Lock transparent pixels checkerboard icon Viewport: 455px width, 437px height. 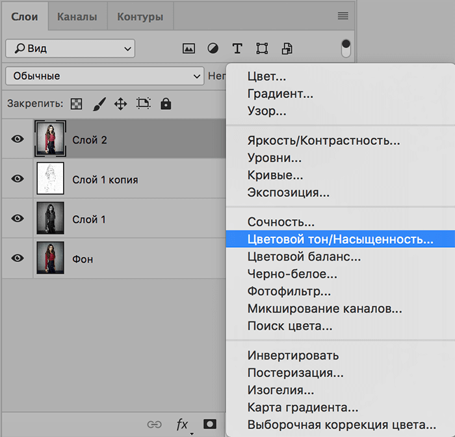click(77, 104)
